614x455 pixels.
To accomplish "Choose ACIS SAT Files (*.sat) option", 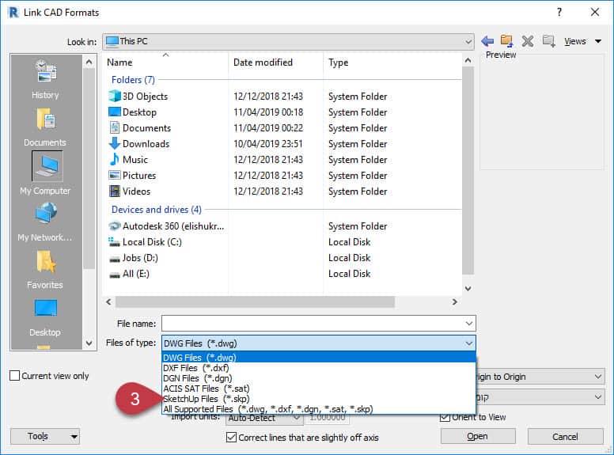I will point(319,388).
